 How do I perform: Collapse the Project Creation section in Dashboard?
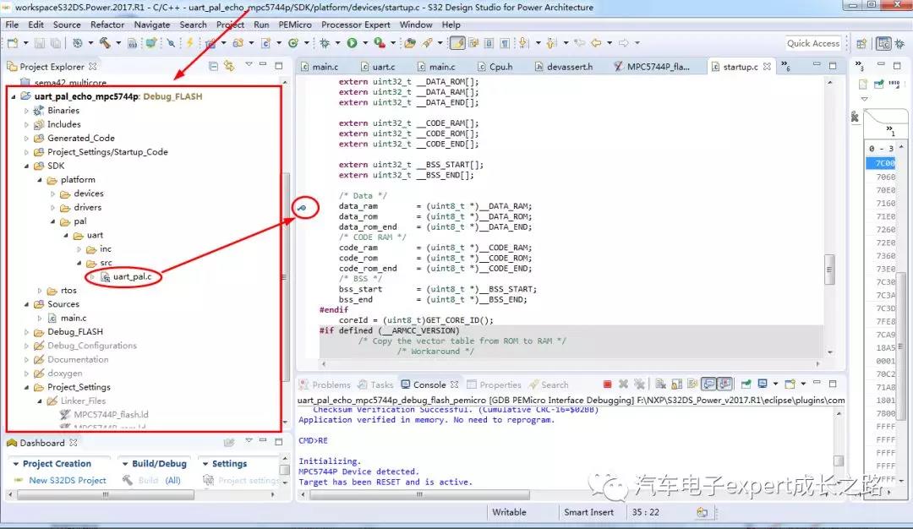pyautogui.click(x=14, y=464)
